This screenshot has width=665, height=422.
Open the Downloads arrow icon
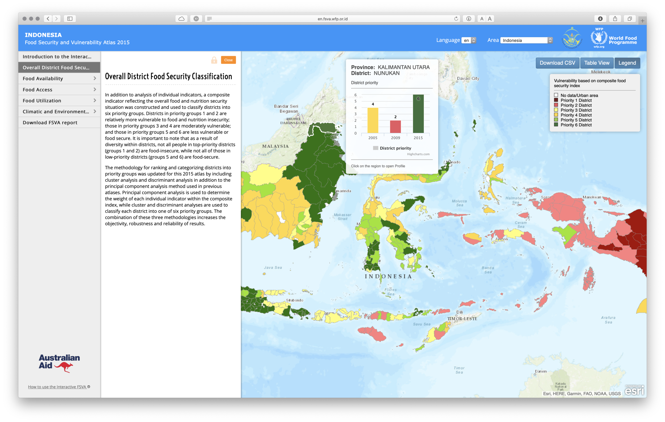tap(600, 19)
